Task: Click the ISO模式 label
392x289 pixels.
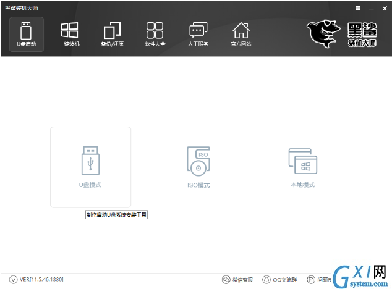Action: (x=198, y=185)
